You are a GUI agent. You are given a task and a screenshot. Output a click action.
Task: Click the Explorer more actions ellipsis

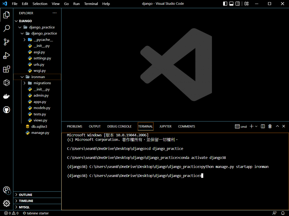pos(54,13)
